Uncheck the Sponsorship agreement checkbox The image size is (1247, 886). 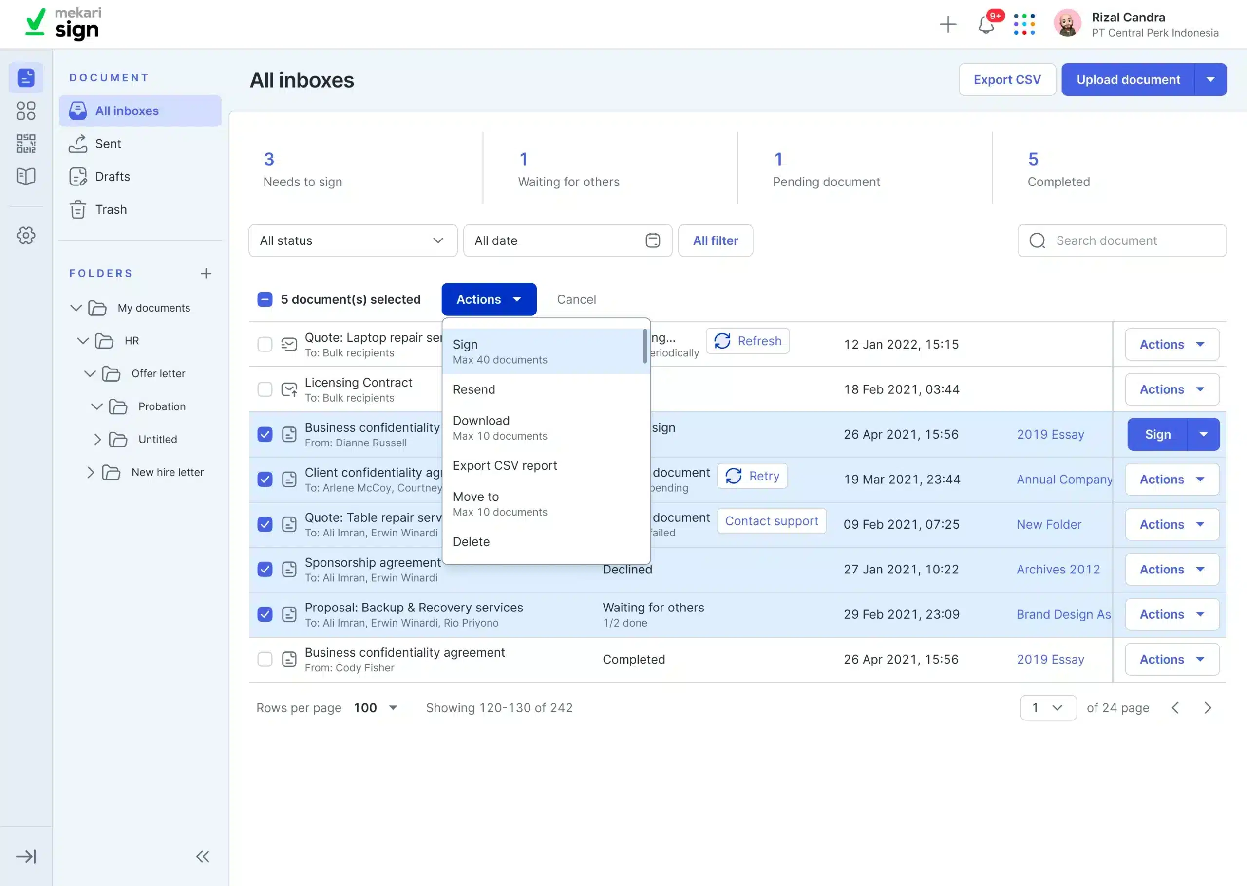[x=265, y=569]
